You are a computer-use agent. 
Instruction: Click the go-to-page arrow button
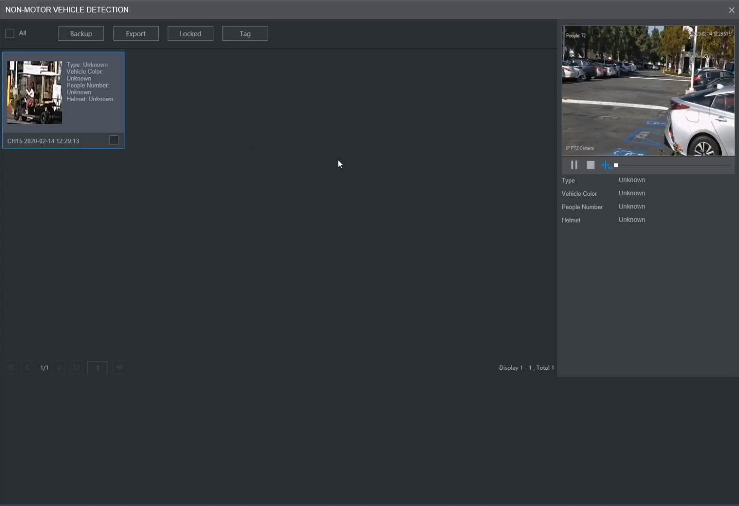[119, 367]
